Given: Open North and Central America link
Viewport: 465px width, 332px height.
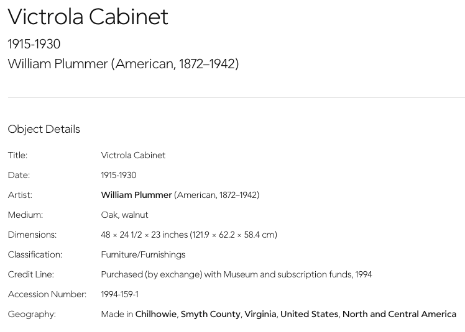Looking at the screenshot, I should pyautogui.click(x=399, y=314).
